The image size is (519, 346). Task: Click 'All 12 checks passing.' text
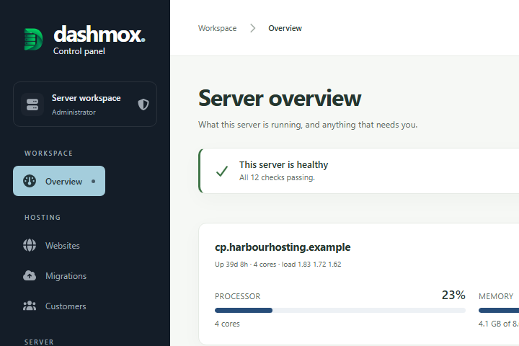[277, 177]
